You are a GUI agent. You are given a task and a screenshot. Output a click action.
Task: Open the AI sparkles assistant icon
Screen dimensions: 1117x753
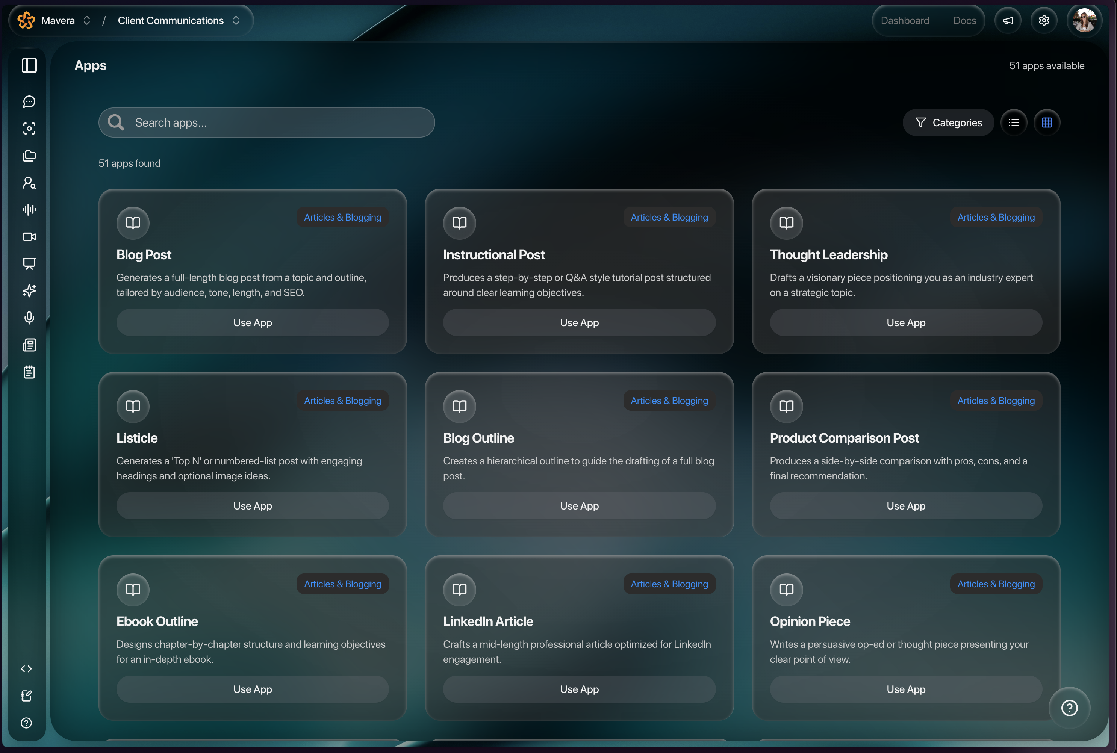point(29,290)
